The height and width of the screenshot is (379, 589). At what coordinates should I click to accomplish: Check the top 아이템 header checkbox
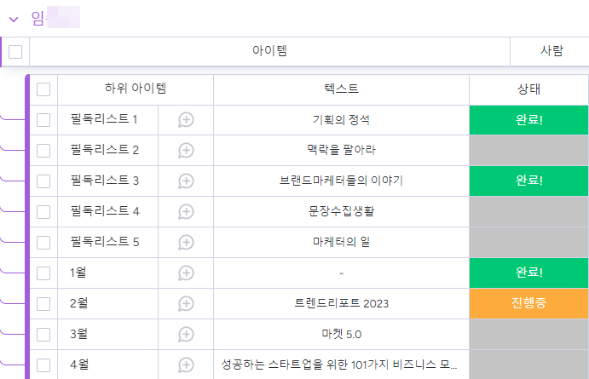pos(15,52)
